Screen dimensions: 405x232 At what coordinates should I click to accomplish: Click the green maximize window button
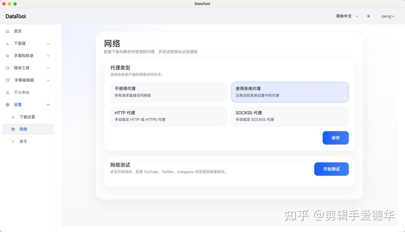(15, 4)
